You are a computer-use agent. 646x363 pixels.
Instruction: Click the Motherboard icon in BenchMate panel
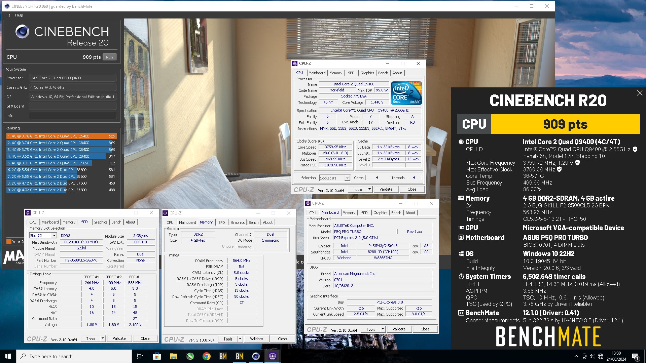(461, 238)
